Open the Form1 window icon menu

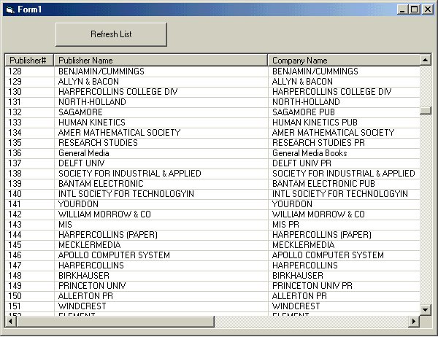click(9, 9)
